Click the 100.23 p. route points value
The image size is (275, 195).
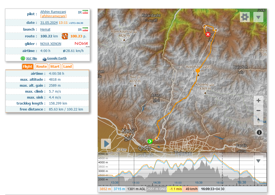(78, 36)
